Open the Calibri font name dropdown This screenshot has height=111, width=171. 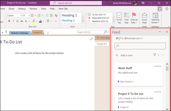21,15
